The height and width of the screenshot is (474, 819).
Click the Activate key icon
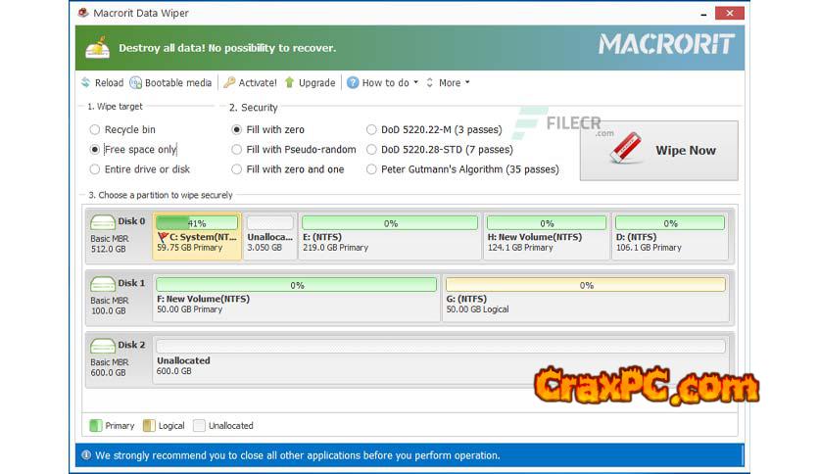[229, 83]
